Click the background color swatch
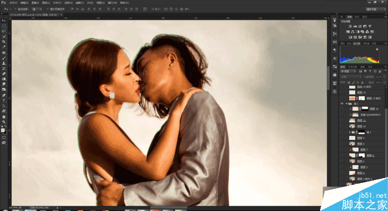The width and height of the screenshot is (388, 211). pyautogui.click(x=5, y=132)
